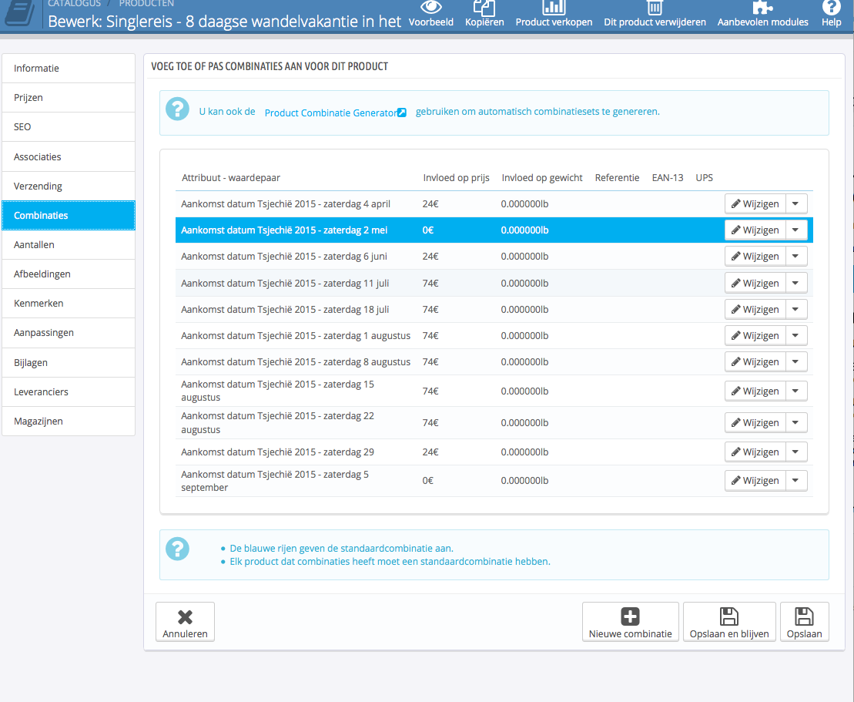Viewport: 854px width, 702px height.
Task: Select the zaterdag 11 juli combination row
Action: (x=285, y=284)
